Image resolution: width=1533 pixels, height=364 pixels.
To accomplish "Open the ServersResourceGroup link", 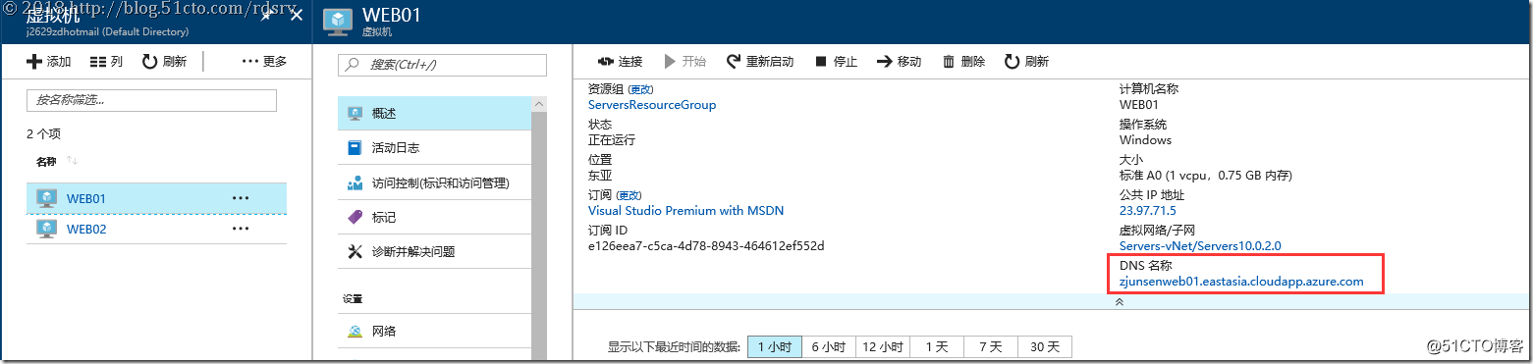I will click(x=652, y=105).
